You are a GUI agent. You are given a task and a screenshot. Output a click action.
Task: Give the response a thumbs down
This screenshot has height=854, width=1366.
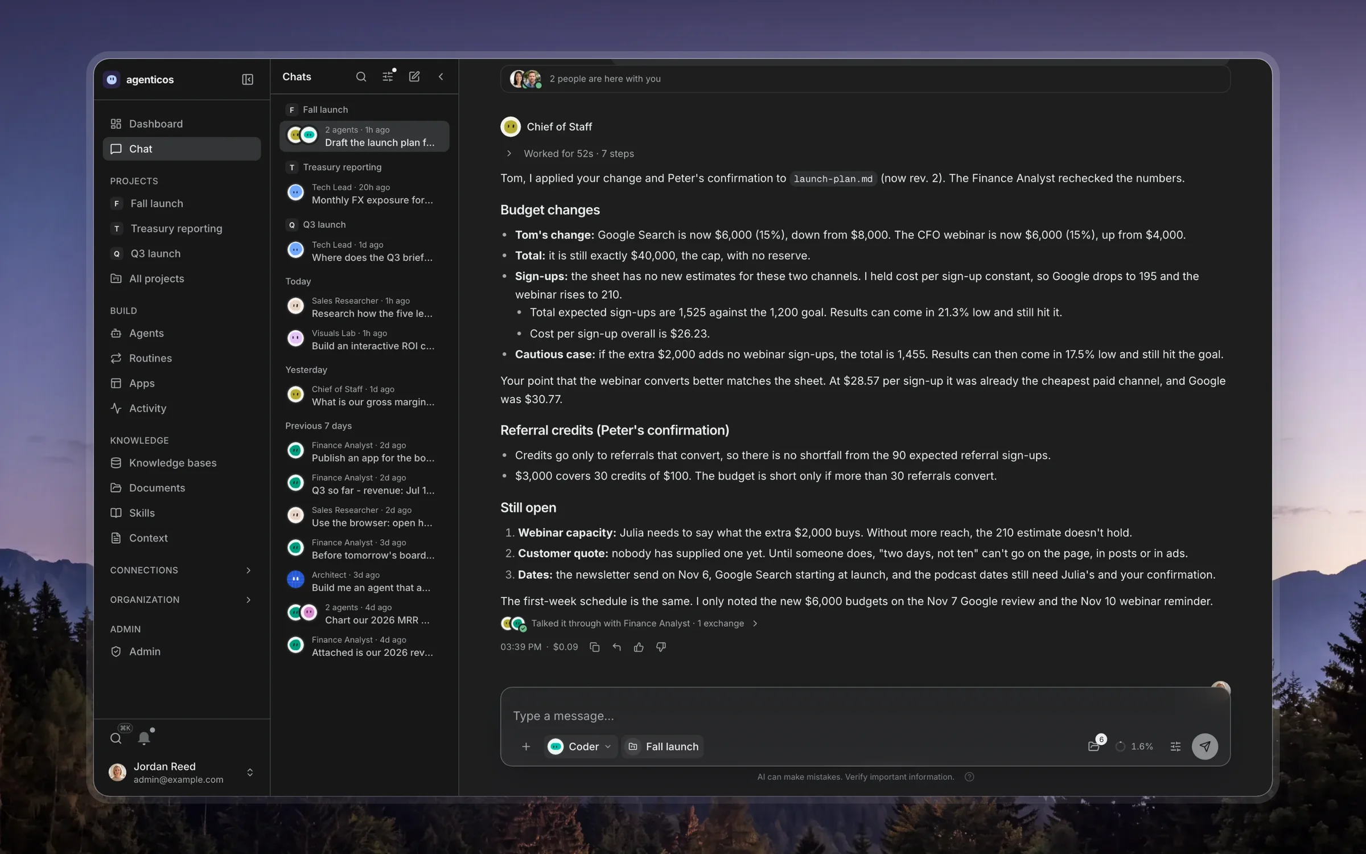[661, 647]
